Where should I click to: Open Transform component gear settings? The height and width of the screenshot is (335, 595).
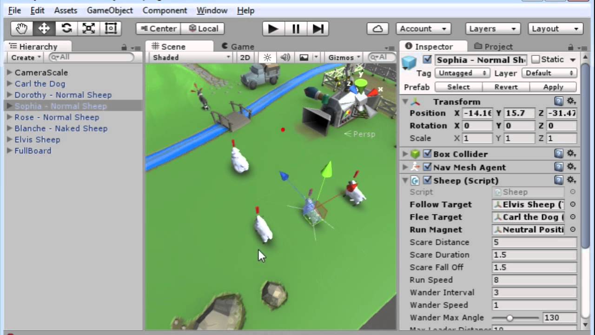coord(571,101)
